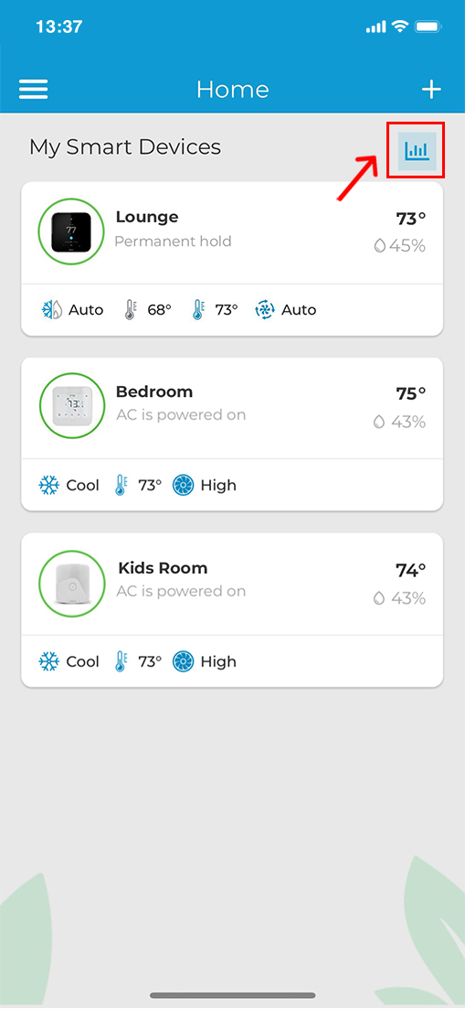This screenshot has width=465, height=1009.
Task: Open the Bedroom device name
Action: click(154, 392)
